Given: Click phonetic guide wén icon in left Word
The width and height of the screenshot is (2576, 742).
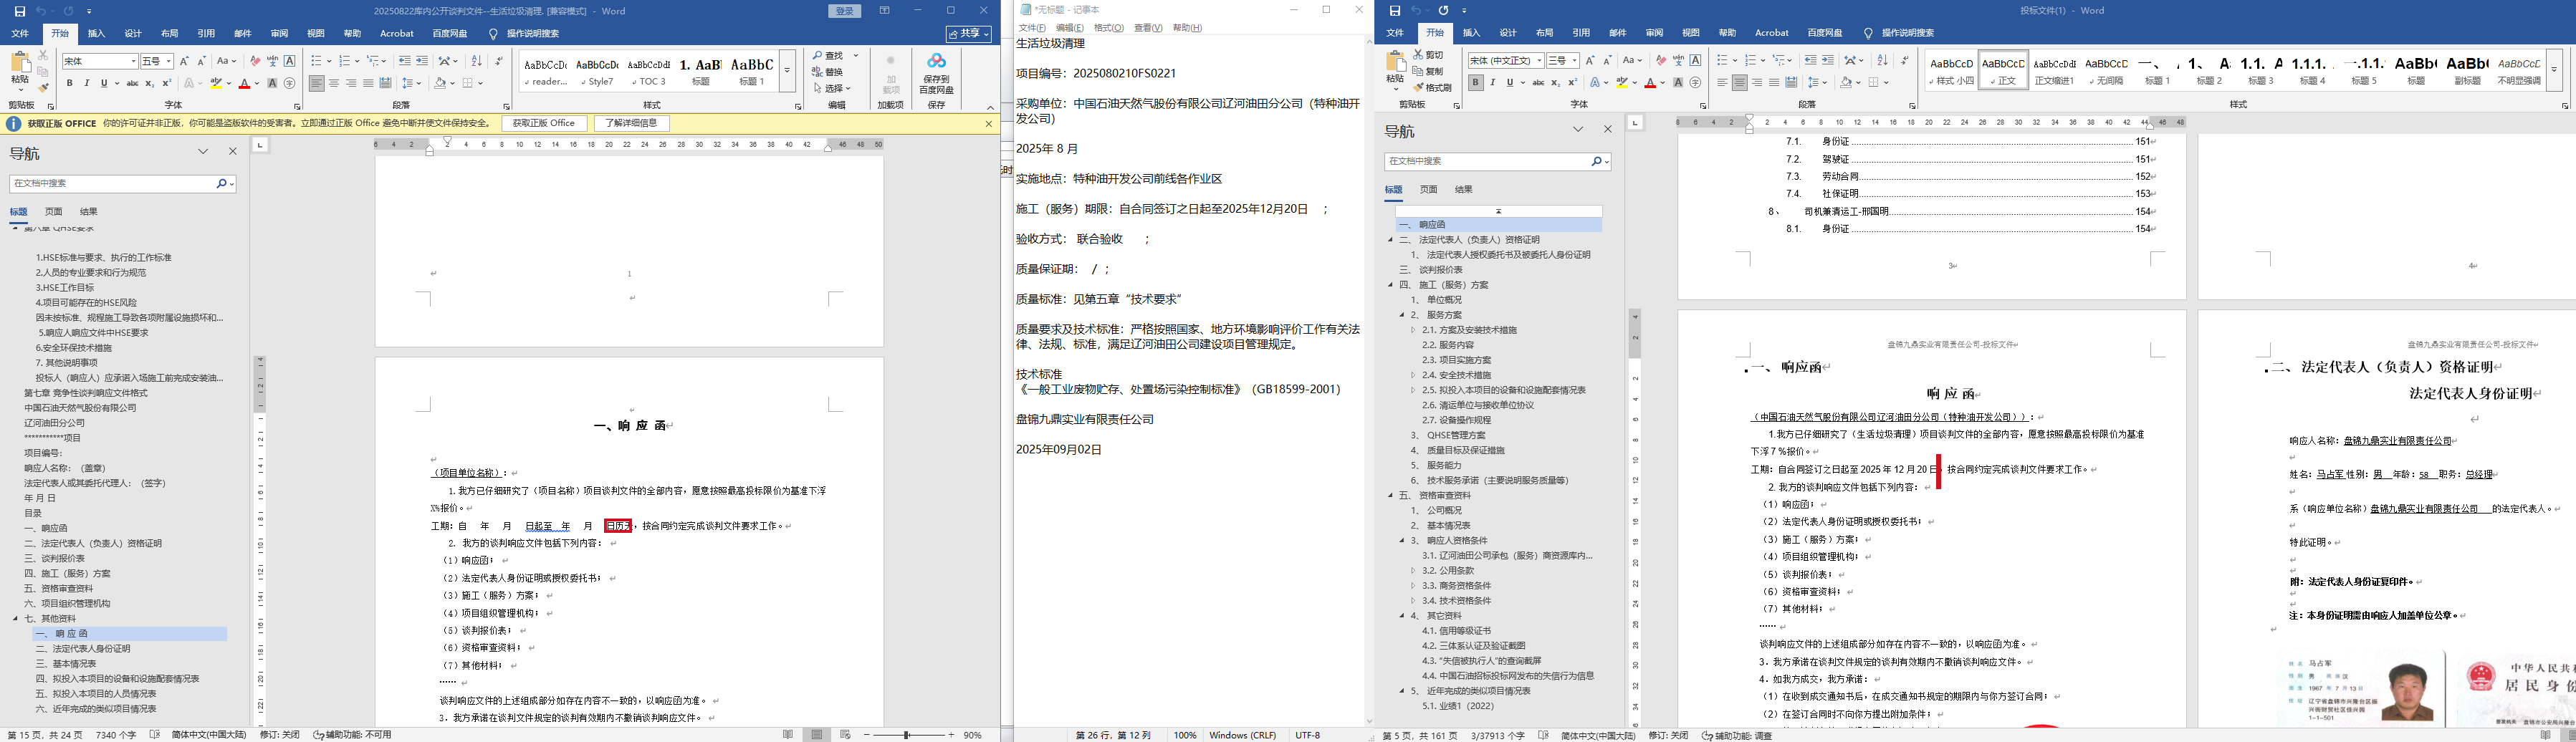Looking at the screenshot, I should (x=272, y=61).
